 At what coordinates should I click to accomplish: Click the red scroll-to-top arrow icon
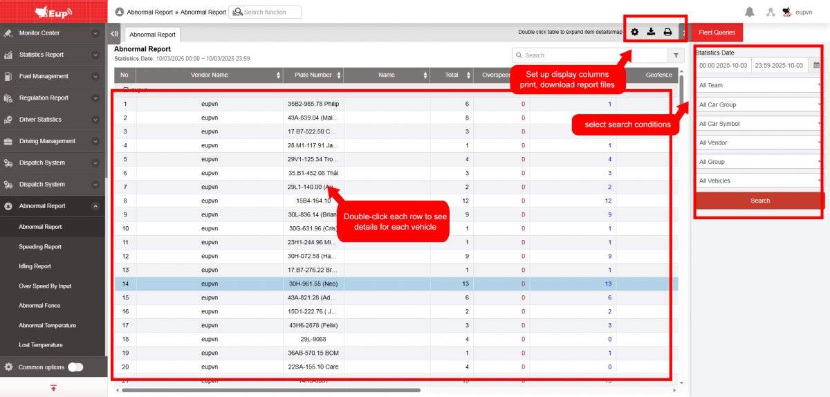(53, 388)
